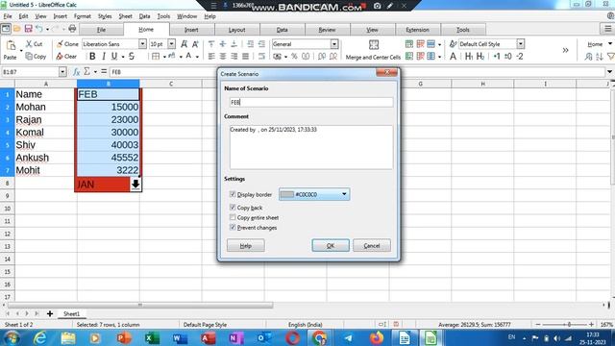
Task: Open Firefox from the taskbar
Action: [376, 337]
